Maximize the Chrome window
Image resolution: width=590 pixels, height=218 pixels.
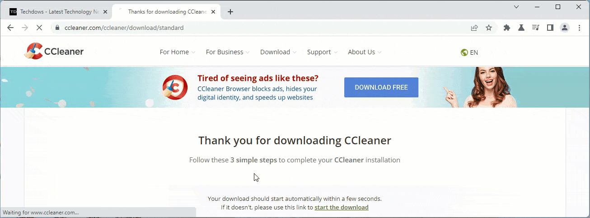[558, 7]
